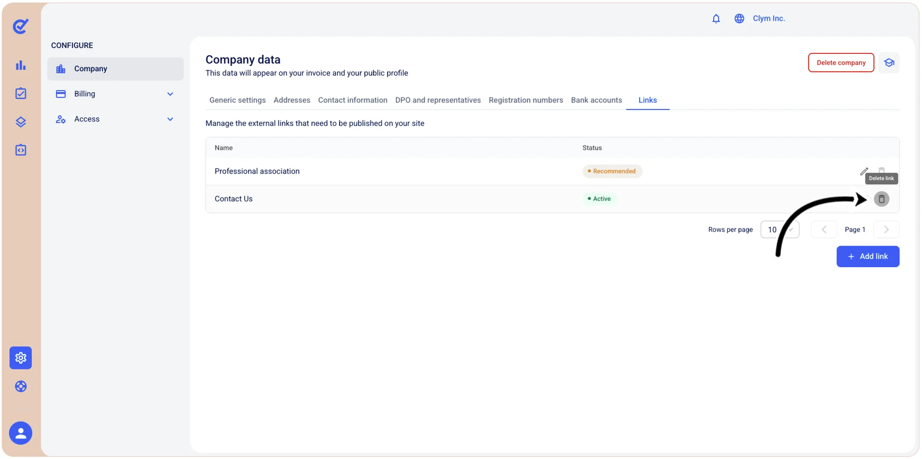
Task: Click the Name column header
Action: click(224, 148)
